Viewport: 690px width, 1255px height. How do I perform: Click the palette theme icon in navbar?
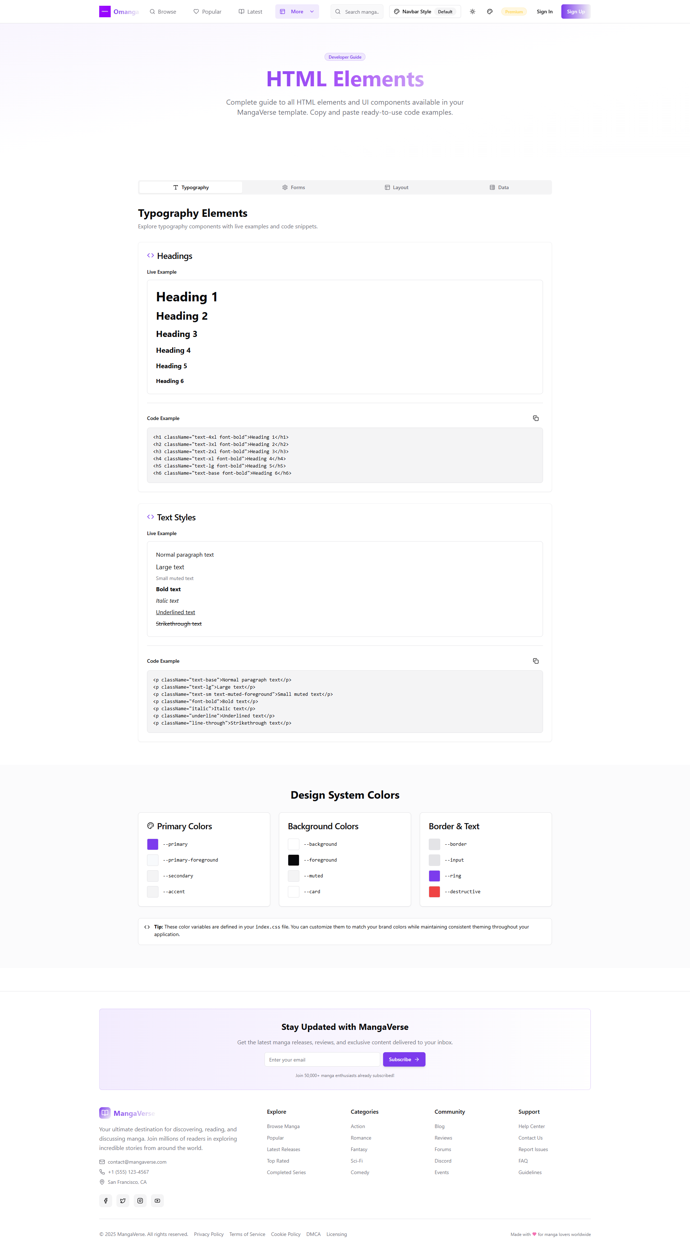[x=489, y=12]
